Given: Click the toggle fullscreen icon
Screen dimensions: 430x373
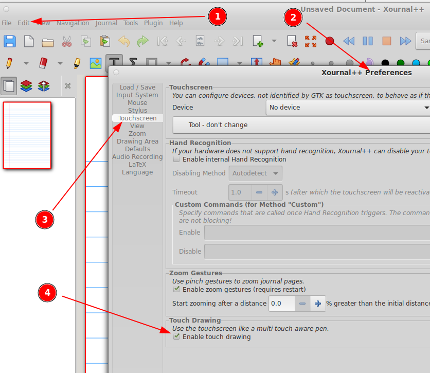Looking at the screenshot, I should point(311,41).
